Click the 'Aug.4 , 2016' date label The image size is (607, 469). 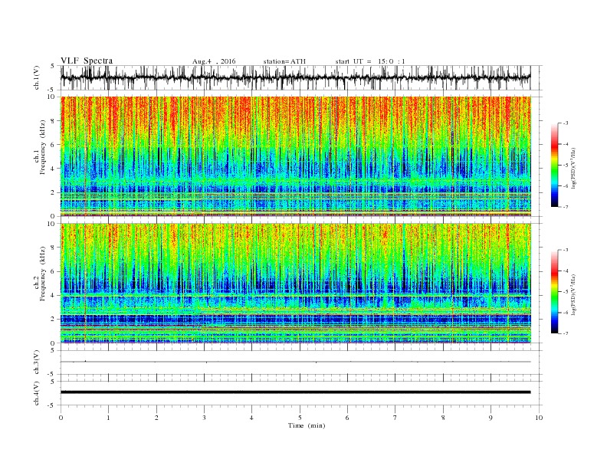tap(214, 61)
